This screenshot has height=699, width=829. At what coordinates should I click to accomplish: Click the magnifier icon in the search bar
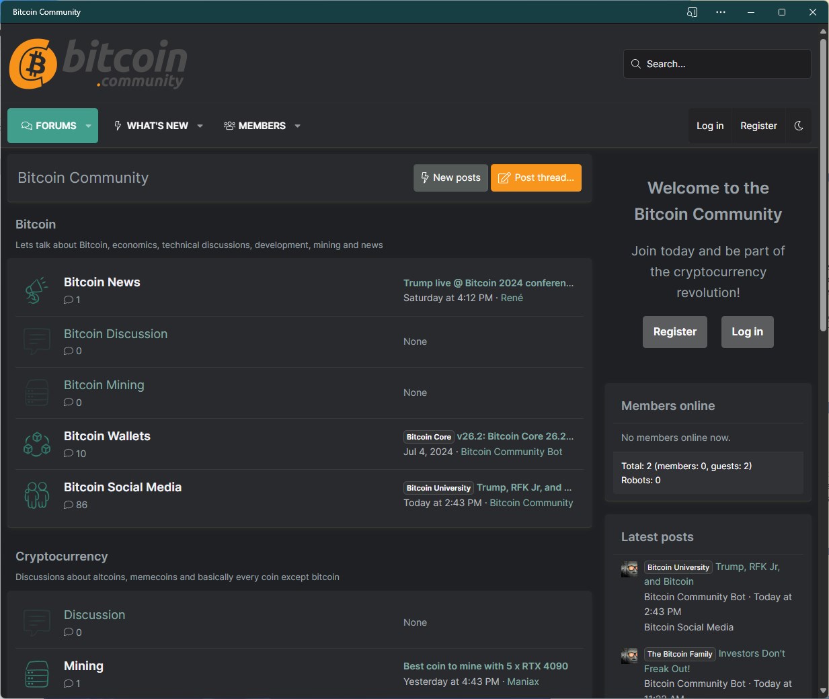click(636, 64)
